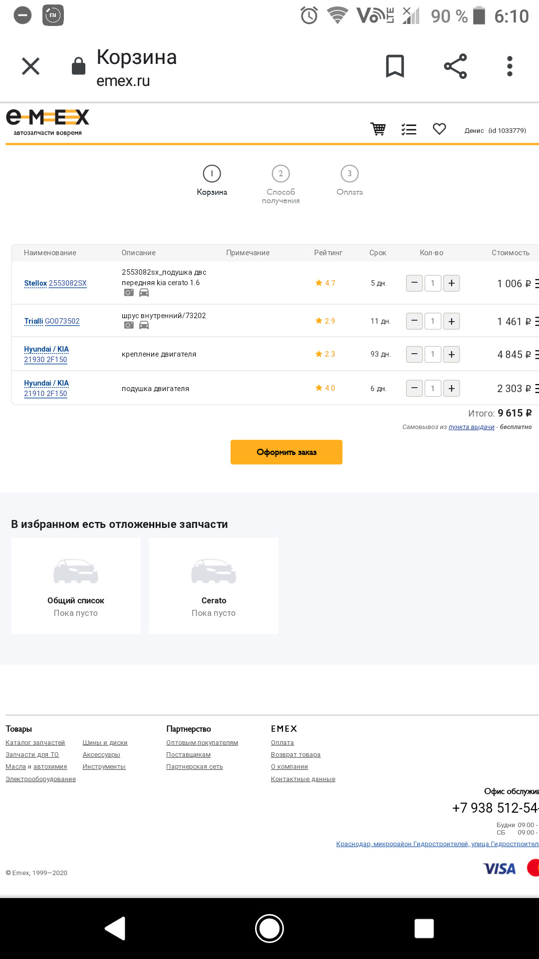Open Оплата footer link
This screenshot has width=539, height=959.
[x=282, y=743]
